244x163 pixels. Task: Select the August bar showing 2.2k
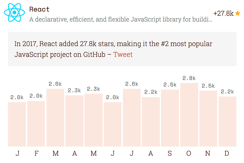tap(151, 122)
